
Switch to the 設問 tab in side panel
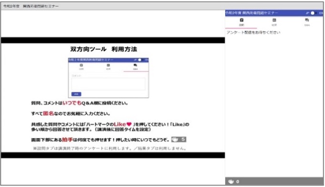tap(241, 22)
